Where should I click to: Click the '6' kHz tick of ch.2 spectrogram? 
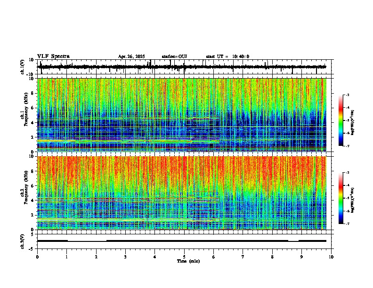click(x=33, y=186)
